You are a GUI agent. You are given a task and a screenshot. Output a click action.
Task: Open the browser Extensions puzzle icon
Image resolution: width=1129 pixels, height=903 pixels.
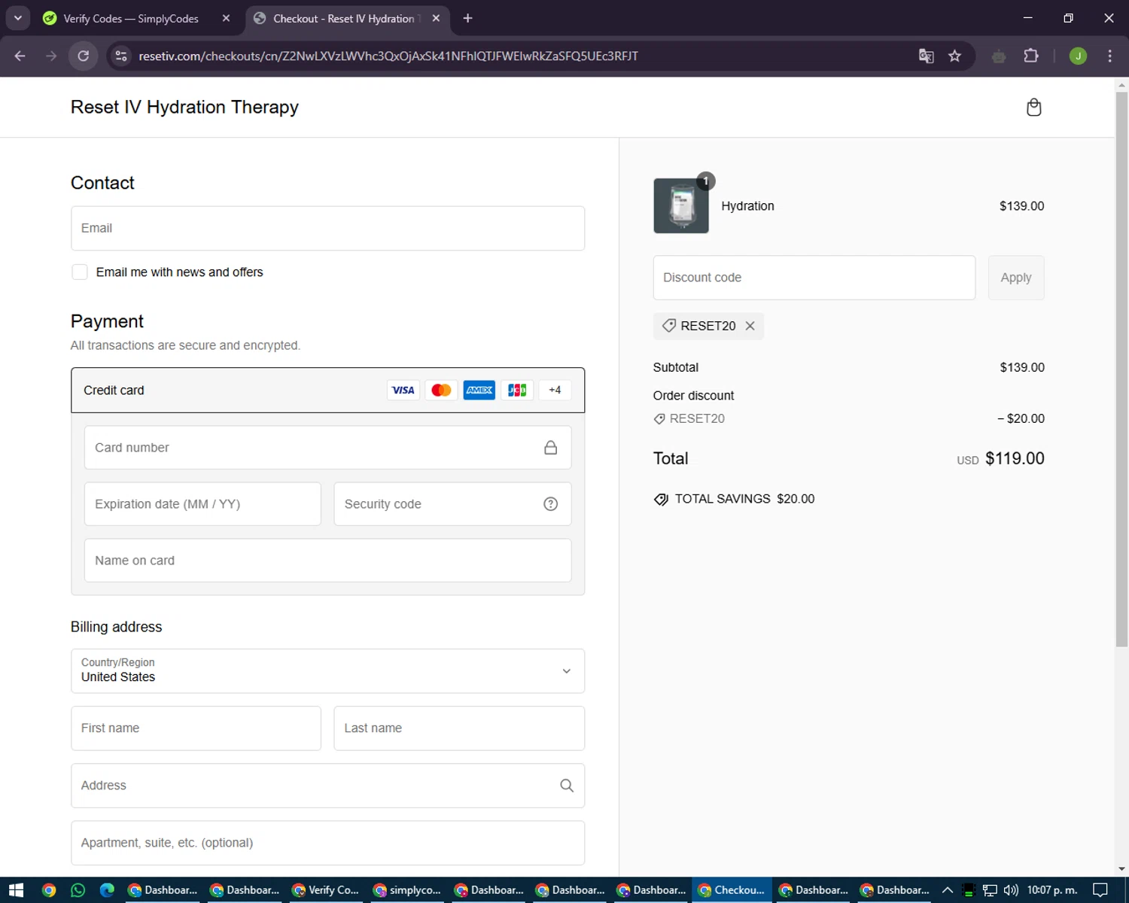(1031, 56)
